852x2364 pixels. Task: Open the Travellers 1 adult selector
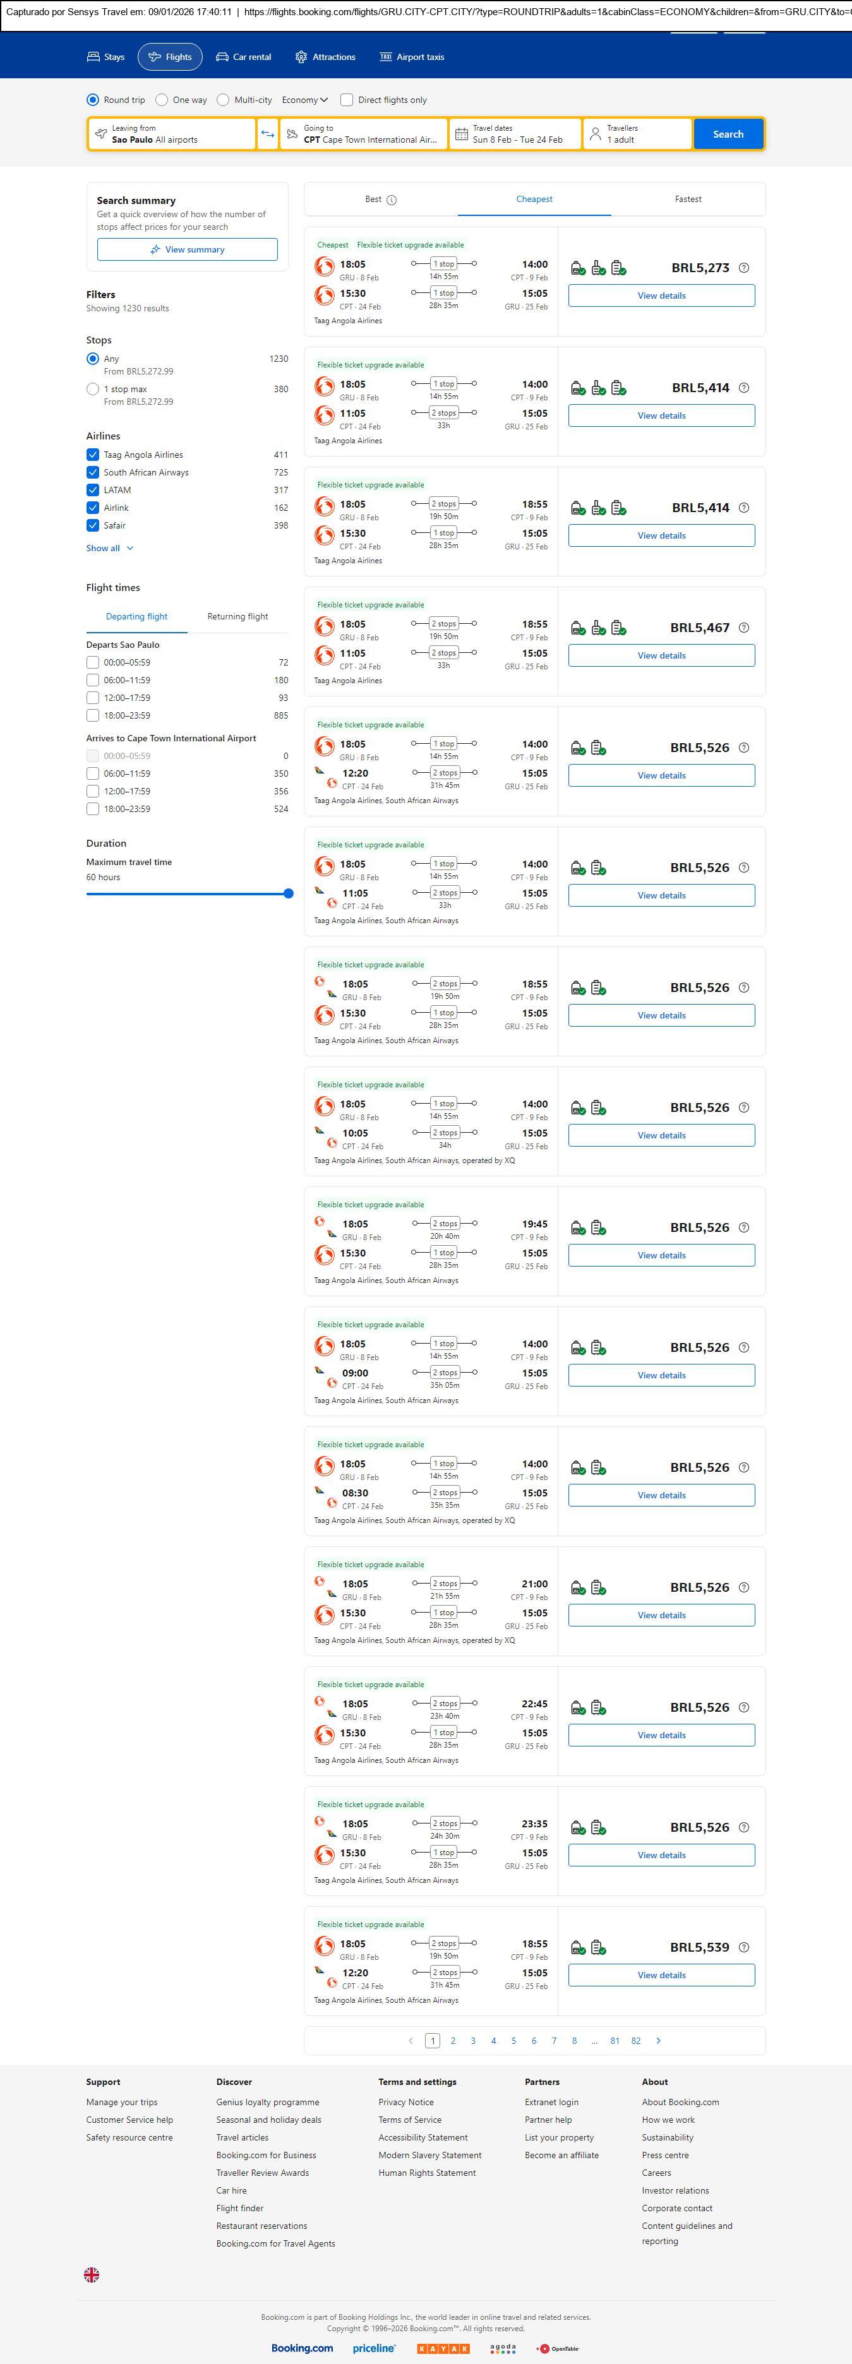click(637, 134)
